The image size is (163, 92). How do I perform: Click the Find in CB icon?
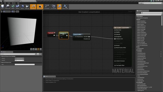pos(8,7)
